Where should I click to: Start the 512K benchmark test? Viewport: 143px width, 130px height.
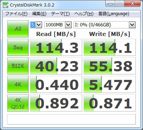[x=18, y=66]
